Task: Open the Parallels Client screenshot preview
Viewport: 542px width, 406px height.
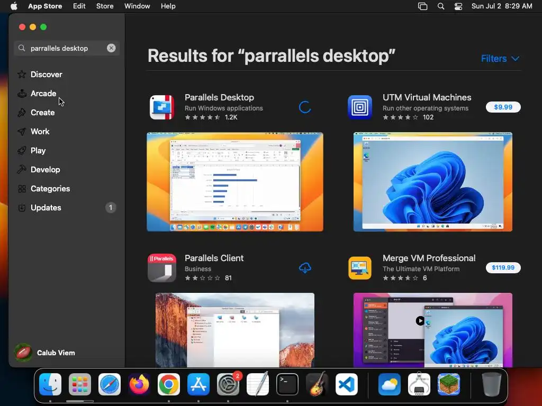Action: [235, 330]
